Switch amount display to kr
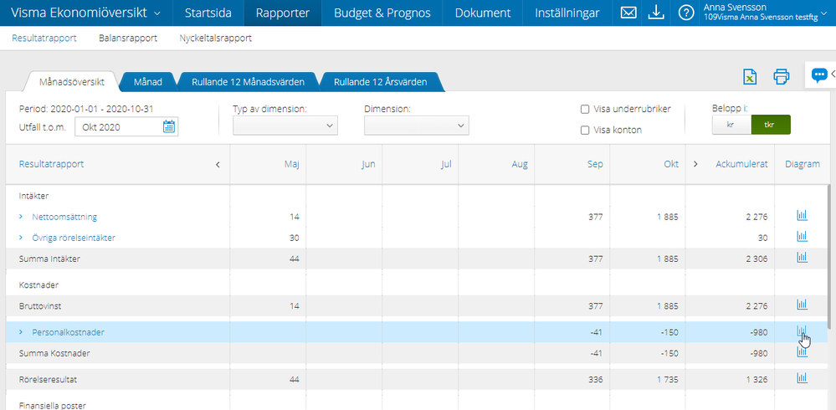Viewport: 836px width, 410px height. click(731, 125)
